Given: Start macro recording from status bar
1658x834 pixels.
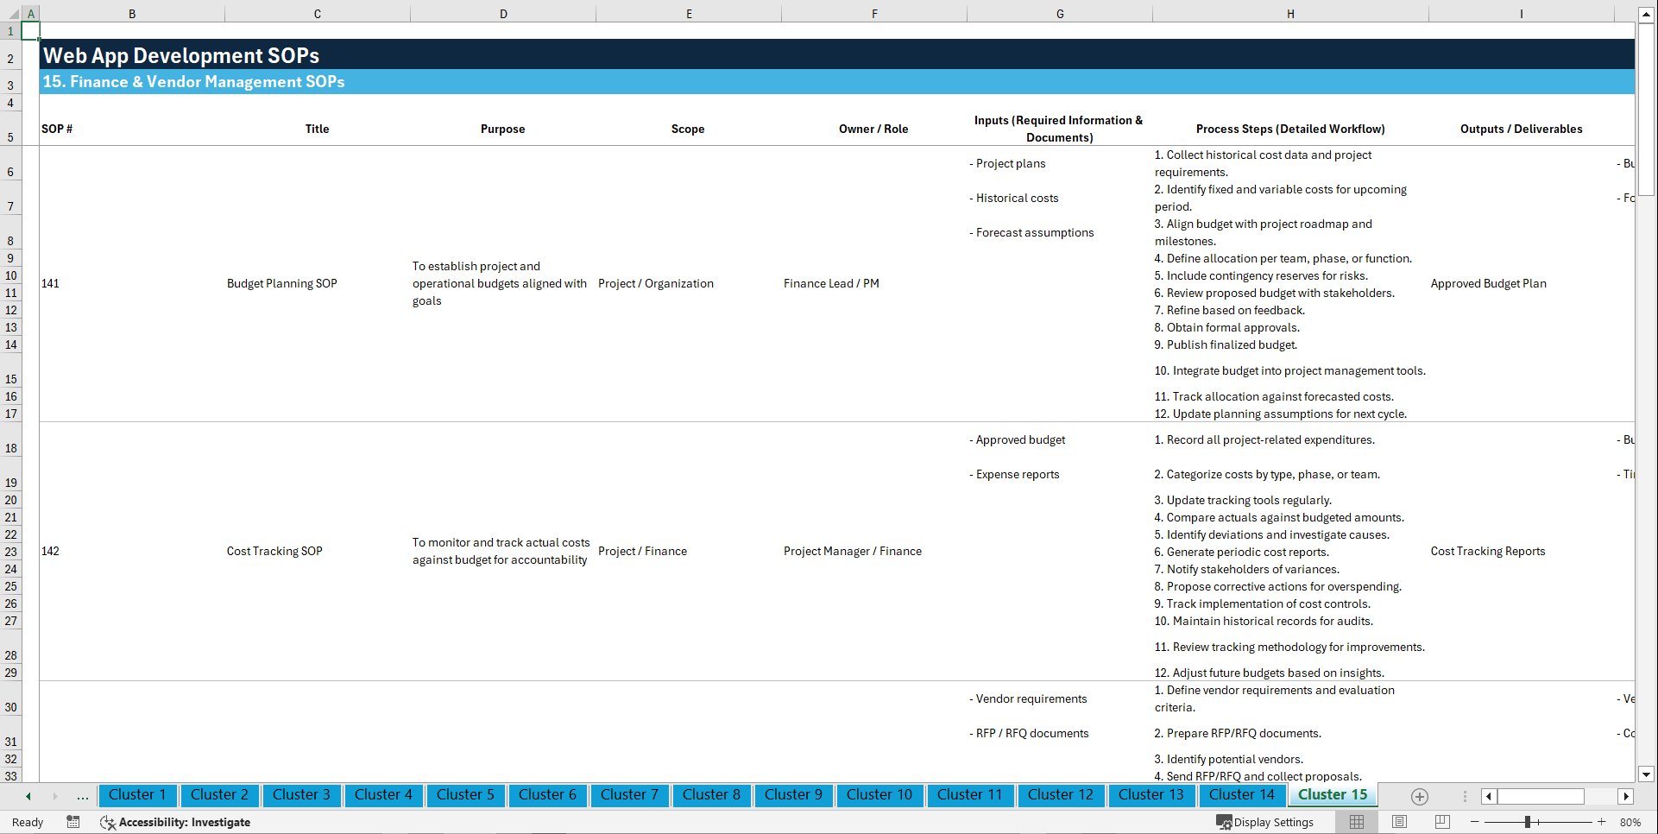Looking at the screenshot, I should click(73, 822).
